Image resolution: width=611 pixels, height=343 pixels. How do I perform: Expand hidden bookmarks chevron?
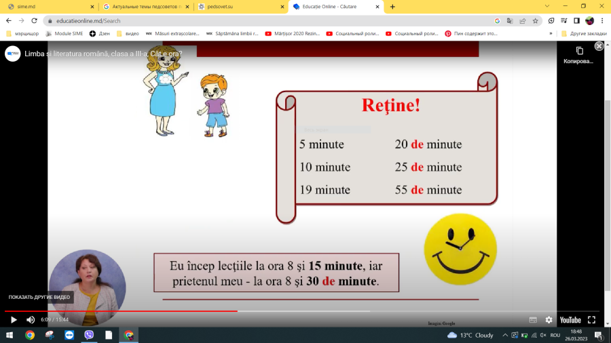click(x=551, y=33)
